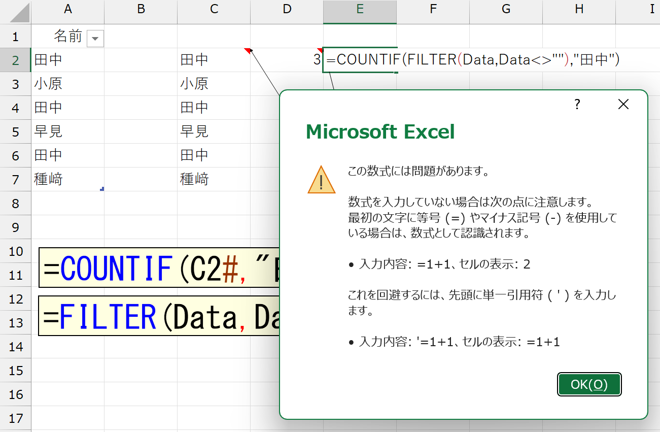Select column F header
Screen dimensions: 660x432
[433, 9]
